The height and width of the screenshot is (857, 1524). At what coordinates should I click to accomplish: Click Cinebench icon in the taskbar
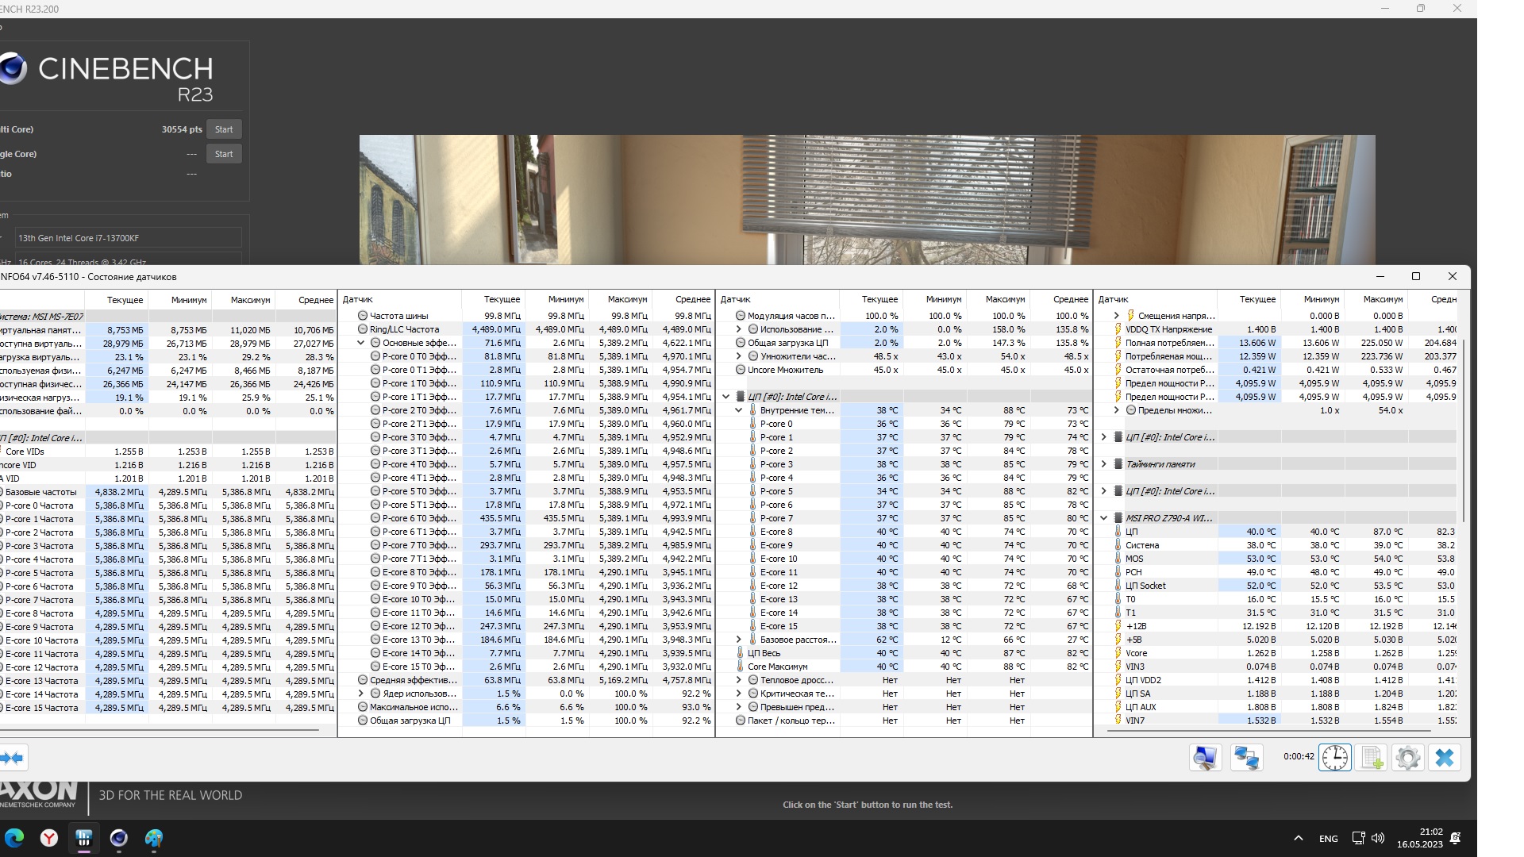(x=119, y=838)
